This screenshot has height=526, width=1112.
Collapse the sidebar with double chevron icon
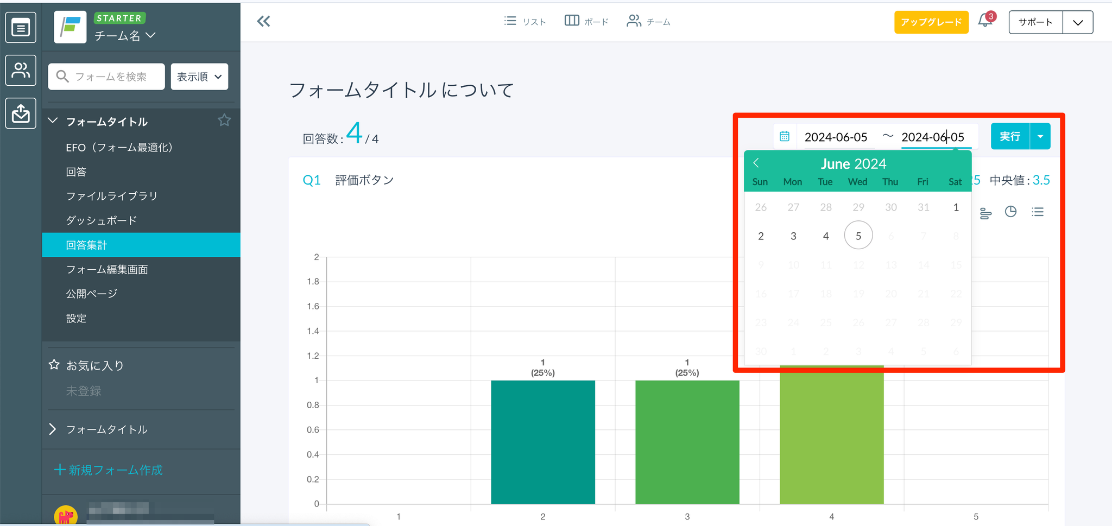pos(263,22)
